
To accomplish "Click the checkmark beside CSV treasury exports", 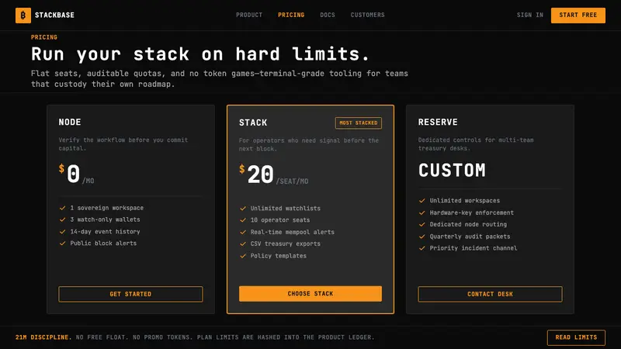I will [x=243, y=244].
